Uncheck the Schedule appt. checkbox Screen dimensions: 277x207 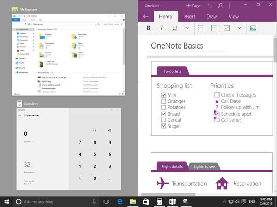coord(217,114)
